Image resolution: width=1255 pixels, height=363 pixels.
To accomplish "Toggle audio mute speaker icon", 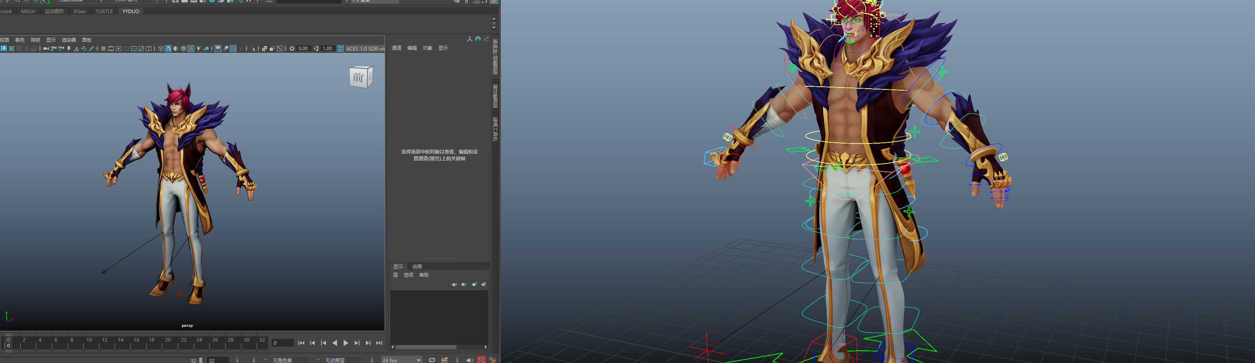I will 469,360.
